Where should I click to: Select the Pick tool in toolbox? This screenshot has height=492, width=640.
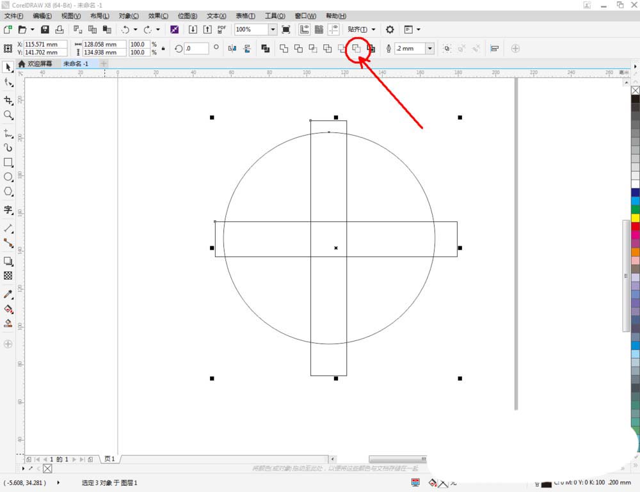pos(8,67)
